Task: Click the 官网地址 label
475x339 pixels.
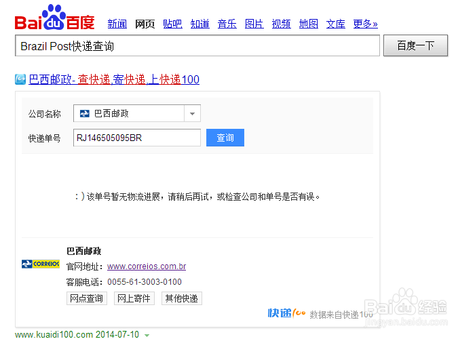Action: 85,266
